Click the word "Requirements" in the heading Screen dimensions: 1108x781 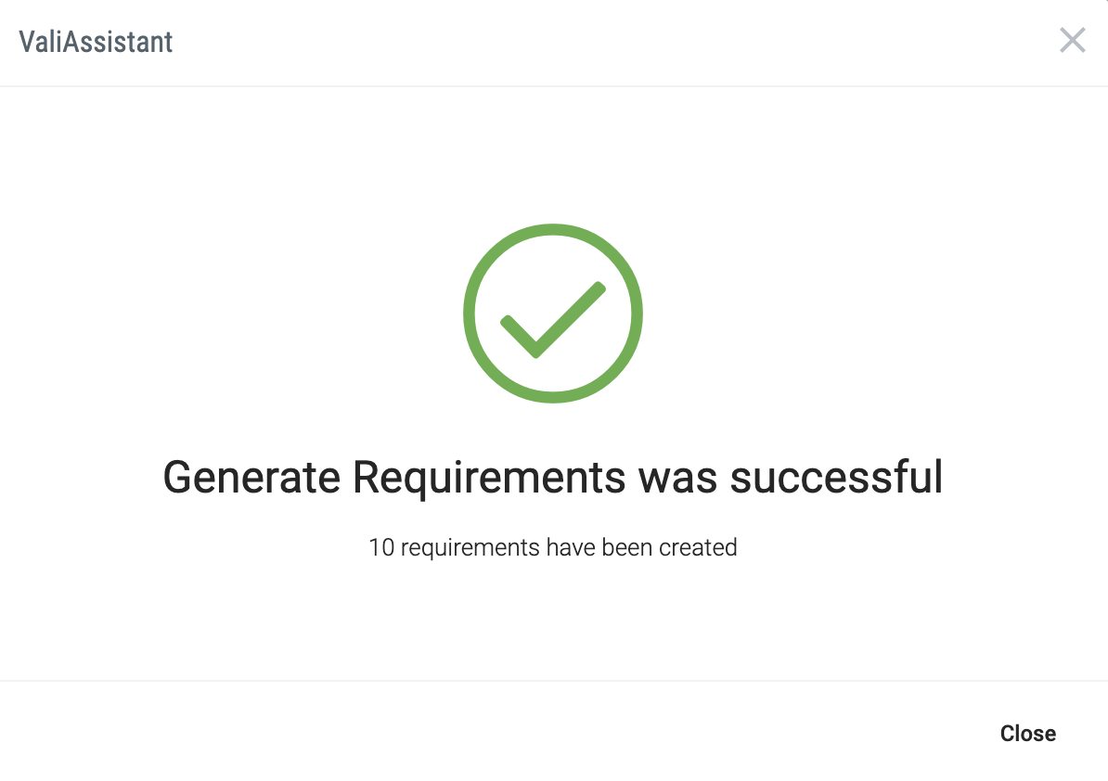coord(489,479)
